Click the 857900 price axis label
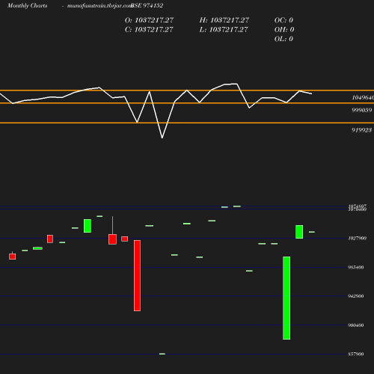Screen dimensions: 374x374 356,354
